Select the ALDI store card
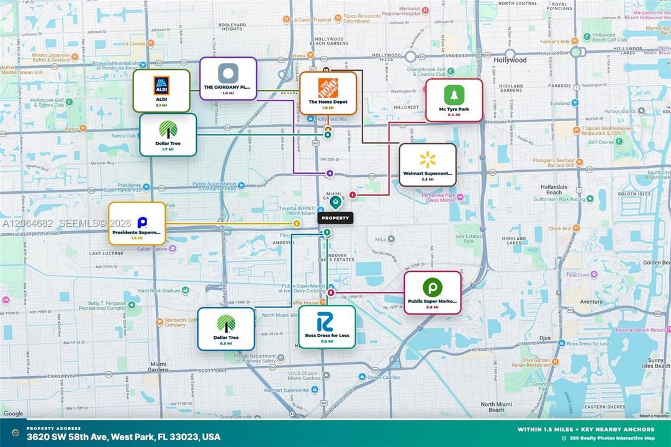The image size is (671, 447). [x=161, y=91]
